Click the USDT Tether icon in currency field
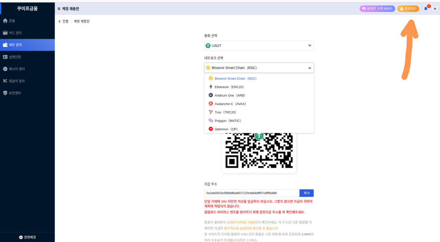Screen dimensions: 440x242 pos(208,46)
